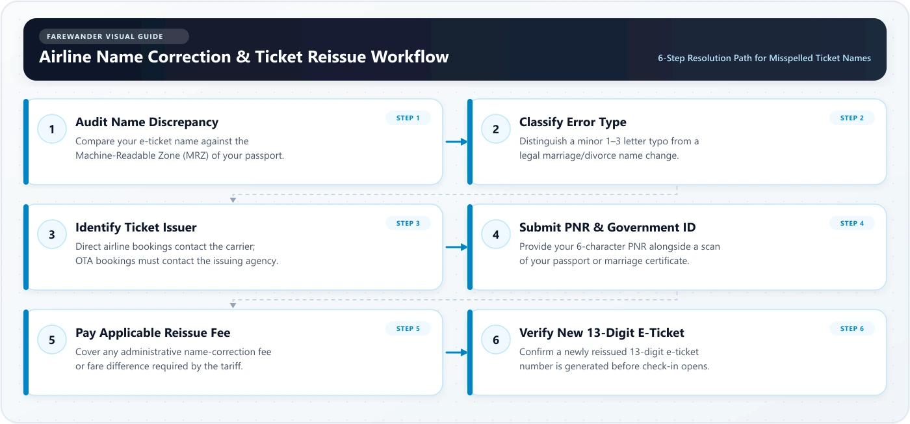Click 'of your passport or marriage certificate' text

click(604, 261)
